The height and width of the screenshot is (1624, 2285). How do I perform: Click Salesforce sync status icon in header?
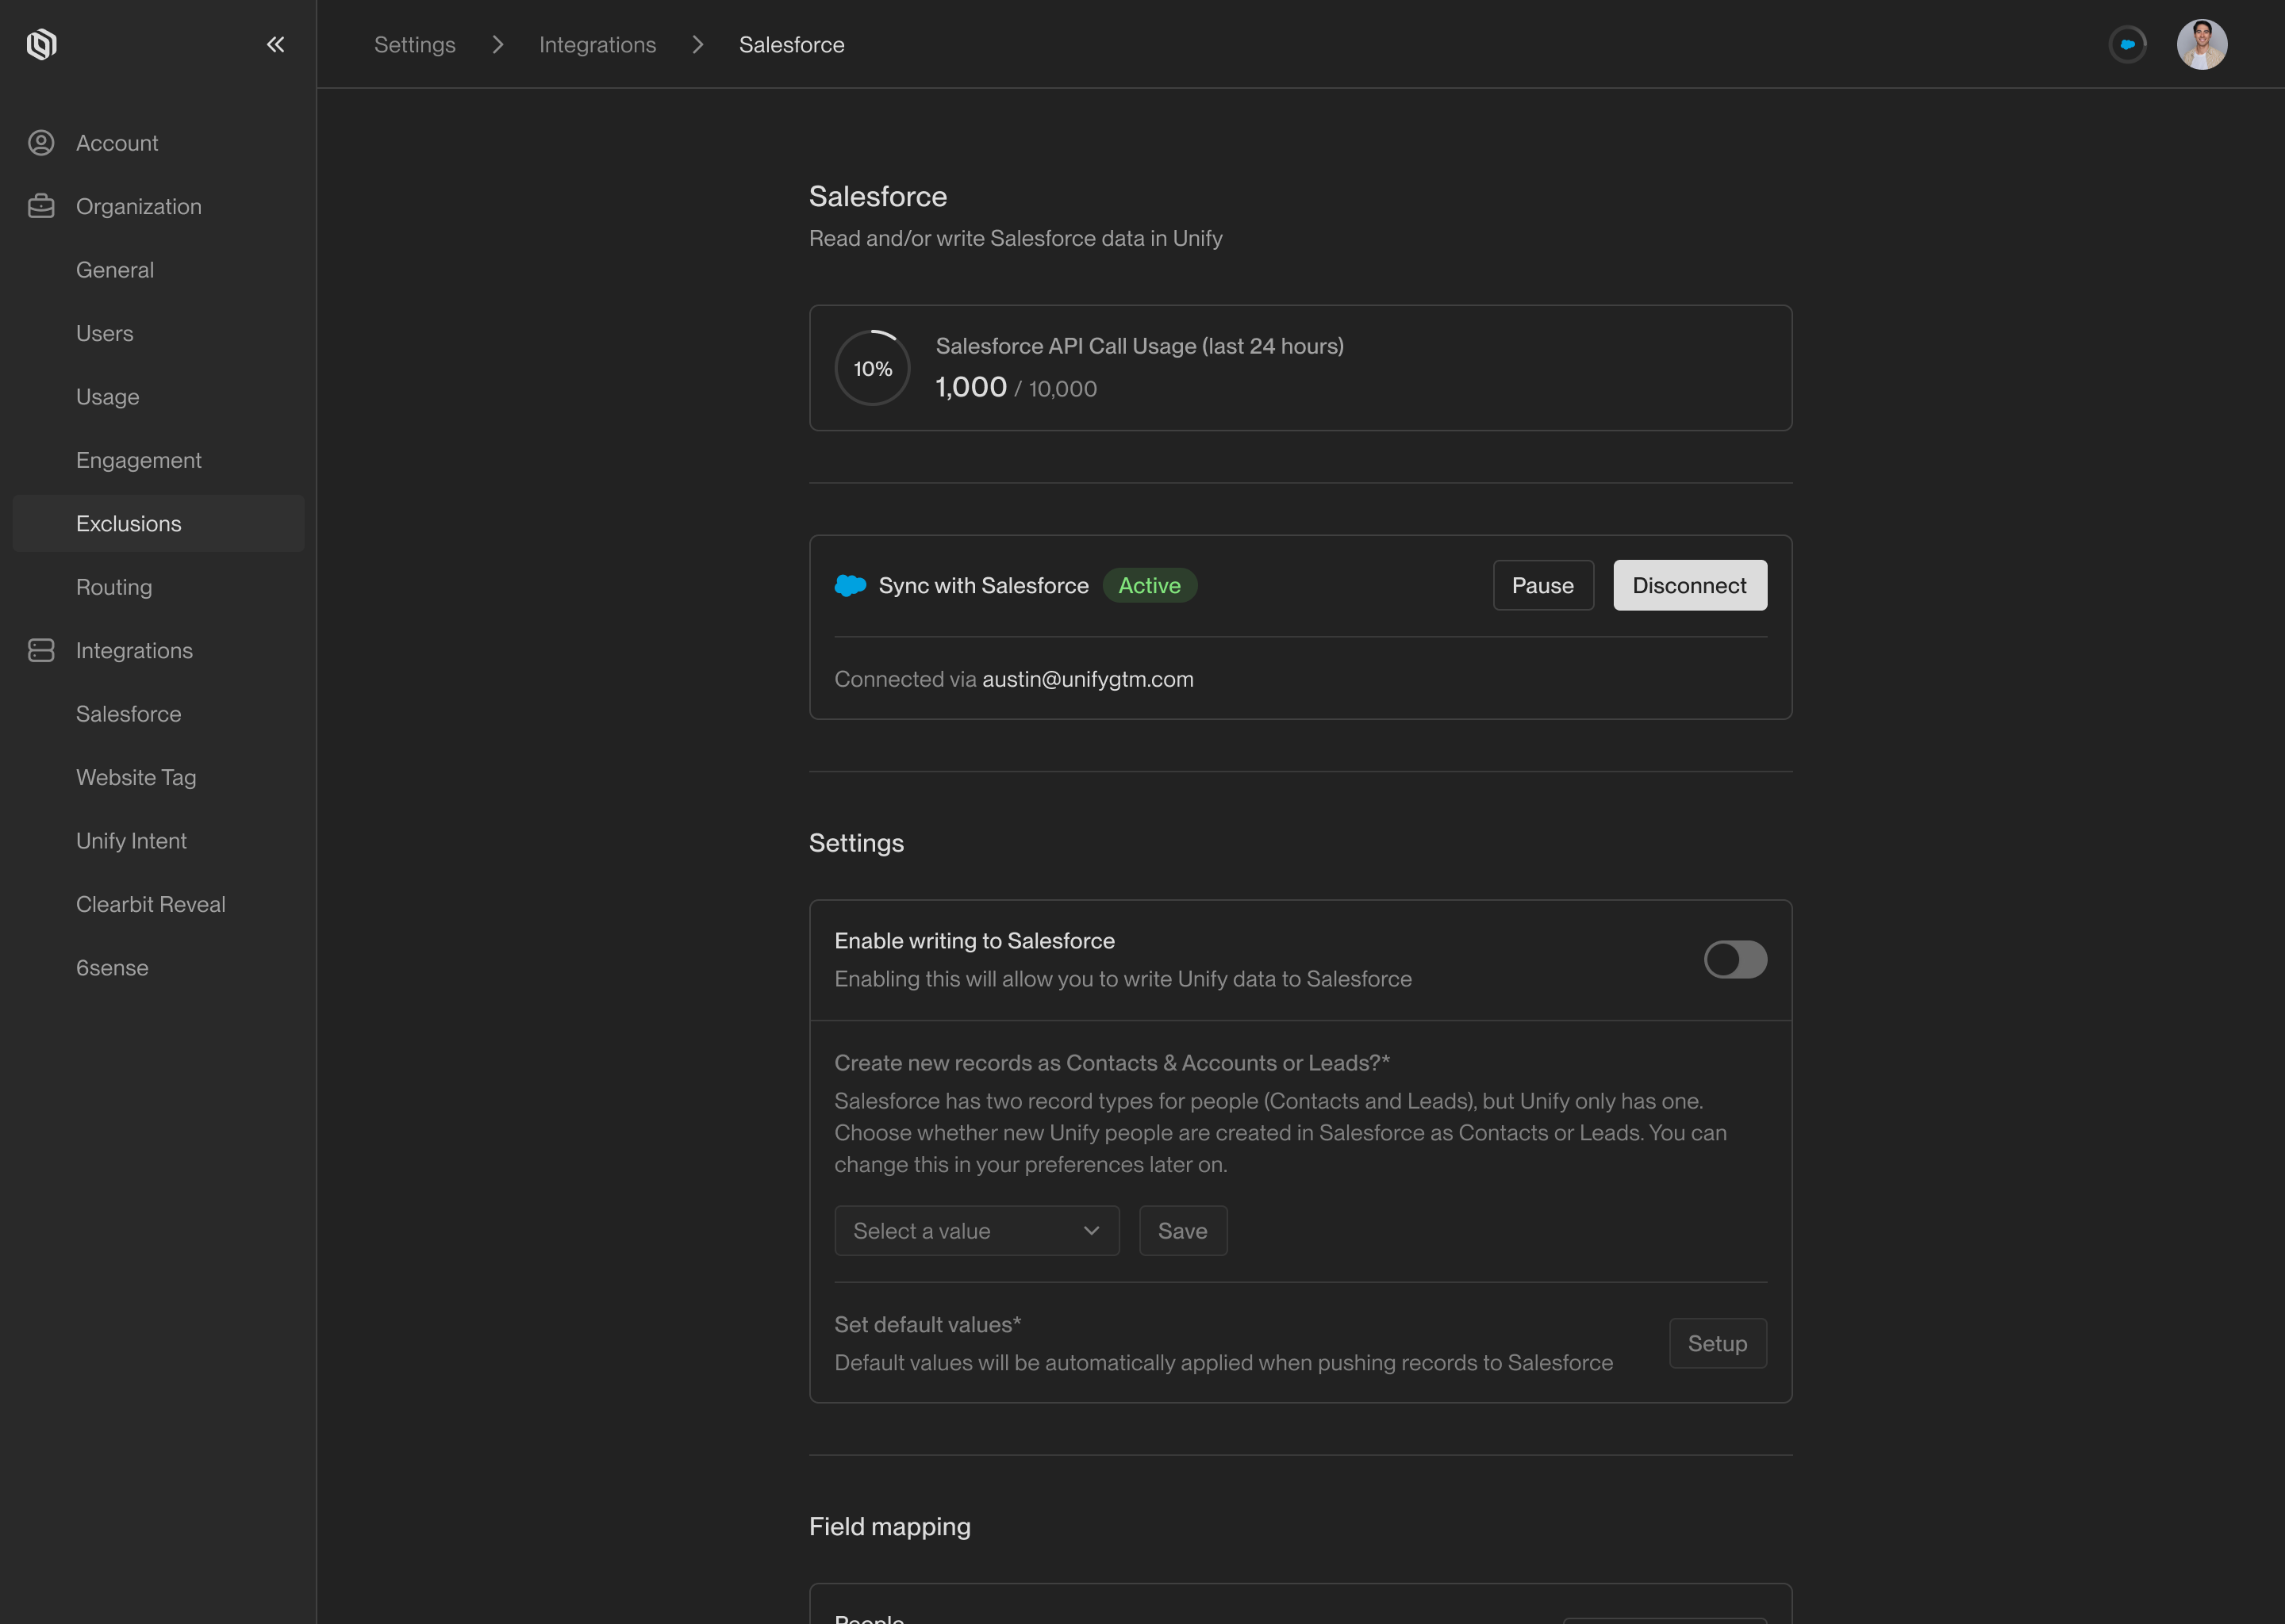point(2127,44)
